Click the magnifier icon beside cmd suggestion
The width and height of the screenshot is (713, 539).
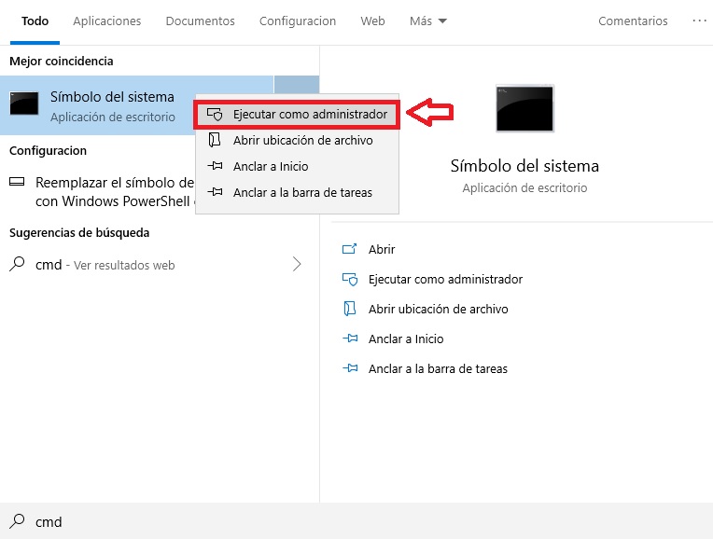point(17,264)
